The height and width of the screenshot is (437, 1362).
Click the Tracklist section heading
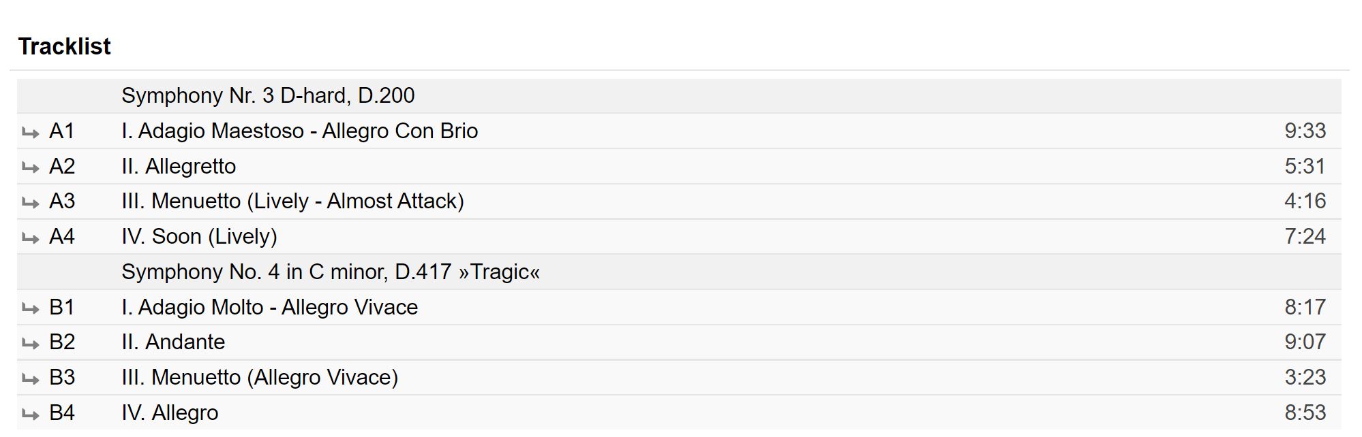[x=64, y=46]
